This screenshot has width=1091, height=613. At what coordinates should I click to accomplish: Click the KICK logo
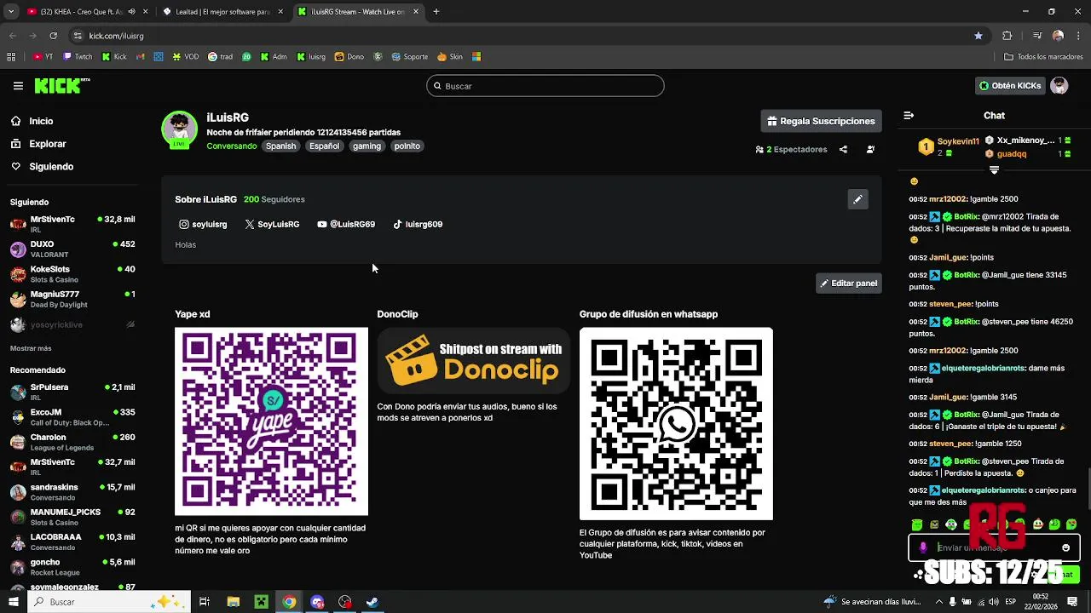coord(61,85)
